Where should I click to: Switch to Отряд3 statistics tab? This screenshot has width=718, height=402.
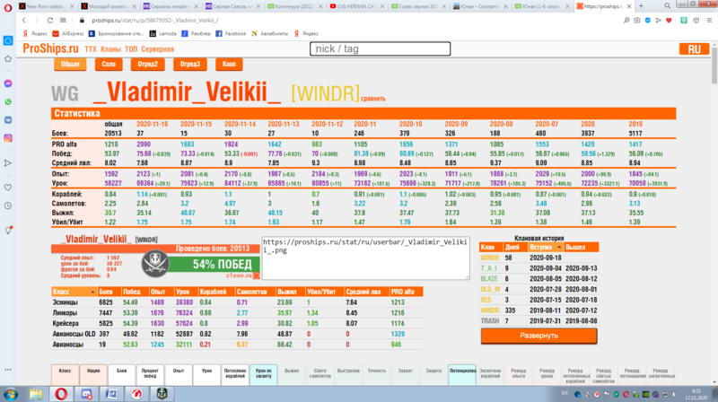190,64
